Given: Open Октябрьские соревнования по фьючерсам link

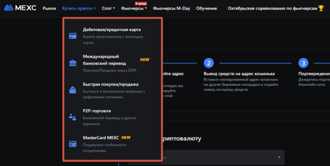Looking at the screenshot, I should (272, 8).
